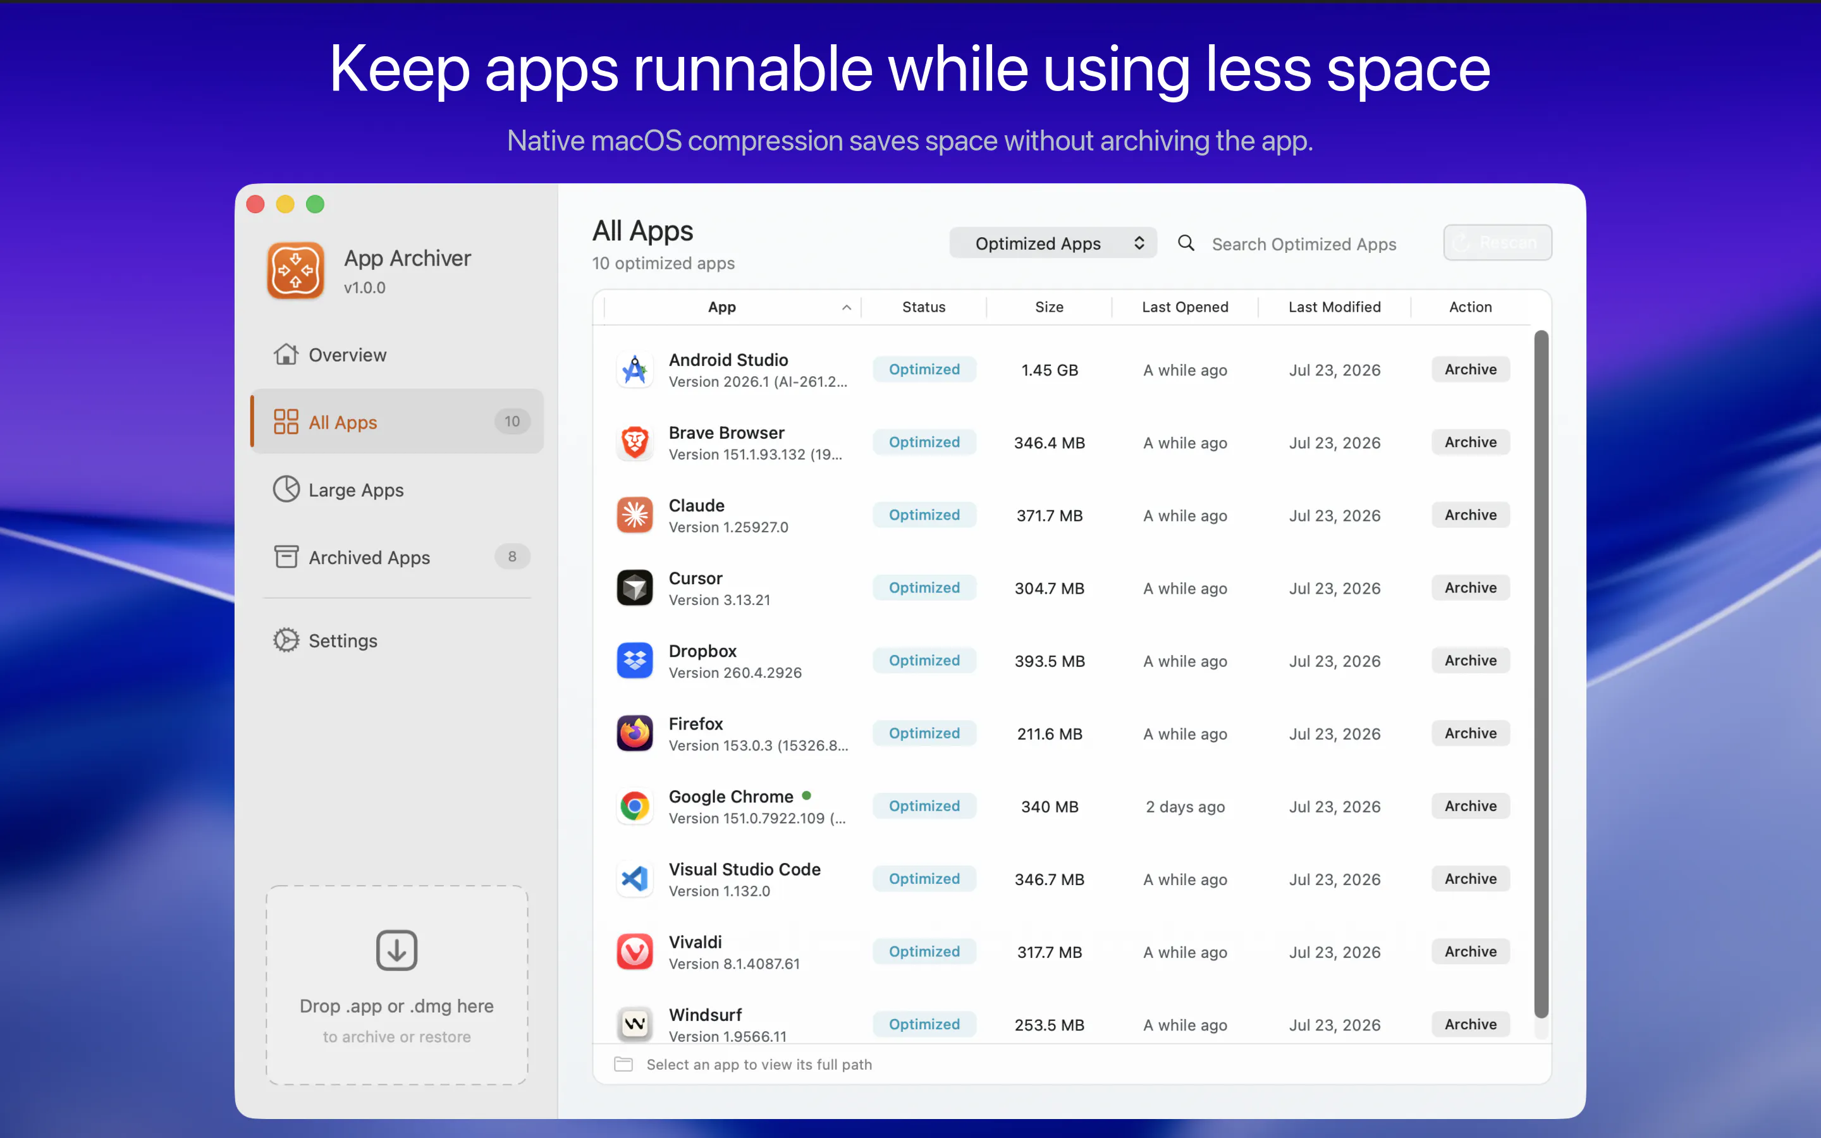Sort by the Last Modified column header
Image resolution: width=1821 pixels, height=1138 pixels.
(1334, 307)
